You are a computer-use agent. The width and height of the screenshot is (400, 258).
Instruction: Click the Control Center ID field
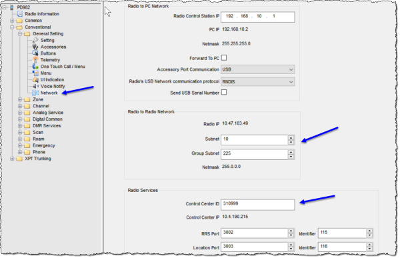pos(257,205)
